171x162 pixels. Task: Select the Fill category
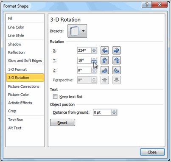[10, 18]
